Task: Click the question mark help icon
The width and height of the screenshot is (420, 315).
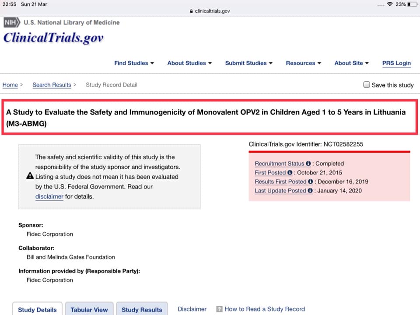Action: (219, 309)
